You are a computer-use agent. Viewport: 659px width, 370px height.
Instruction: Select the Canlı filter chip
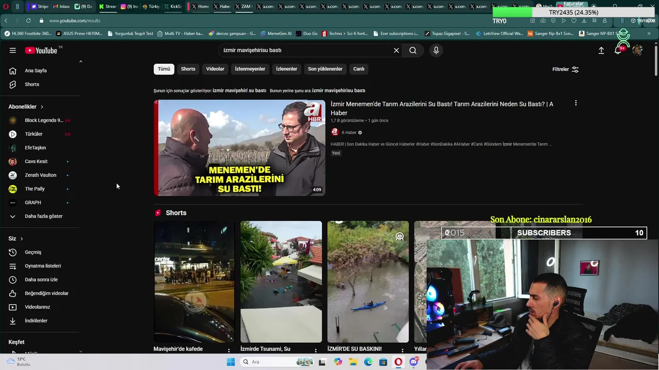coord(359,69)
